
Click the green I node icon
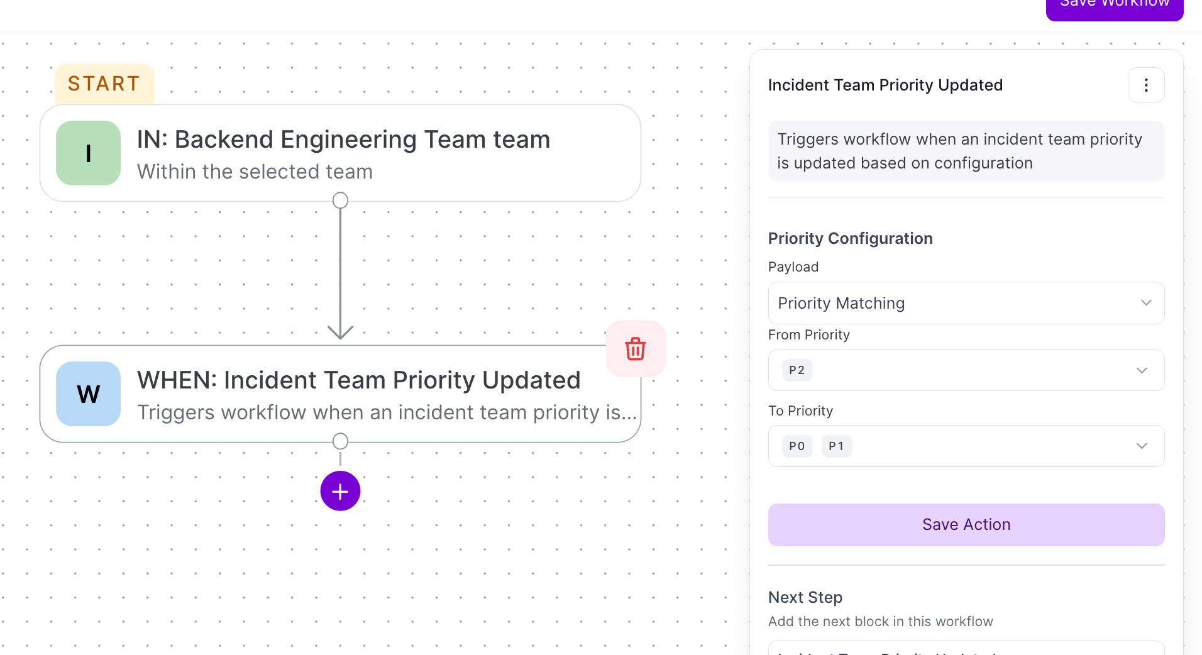click(88, 153)
